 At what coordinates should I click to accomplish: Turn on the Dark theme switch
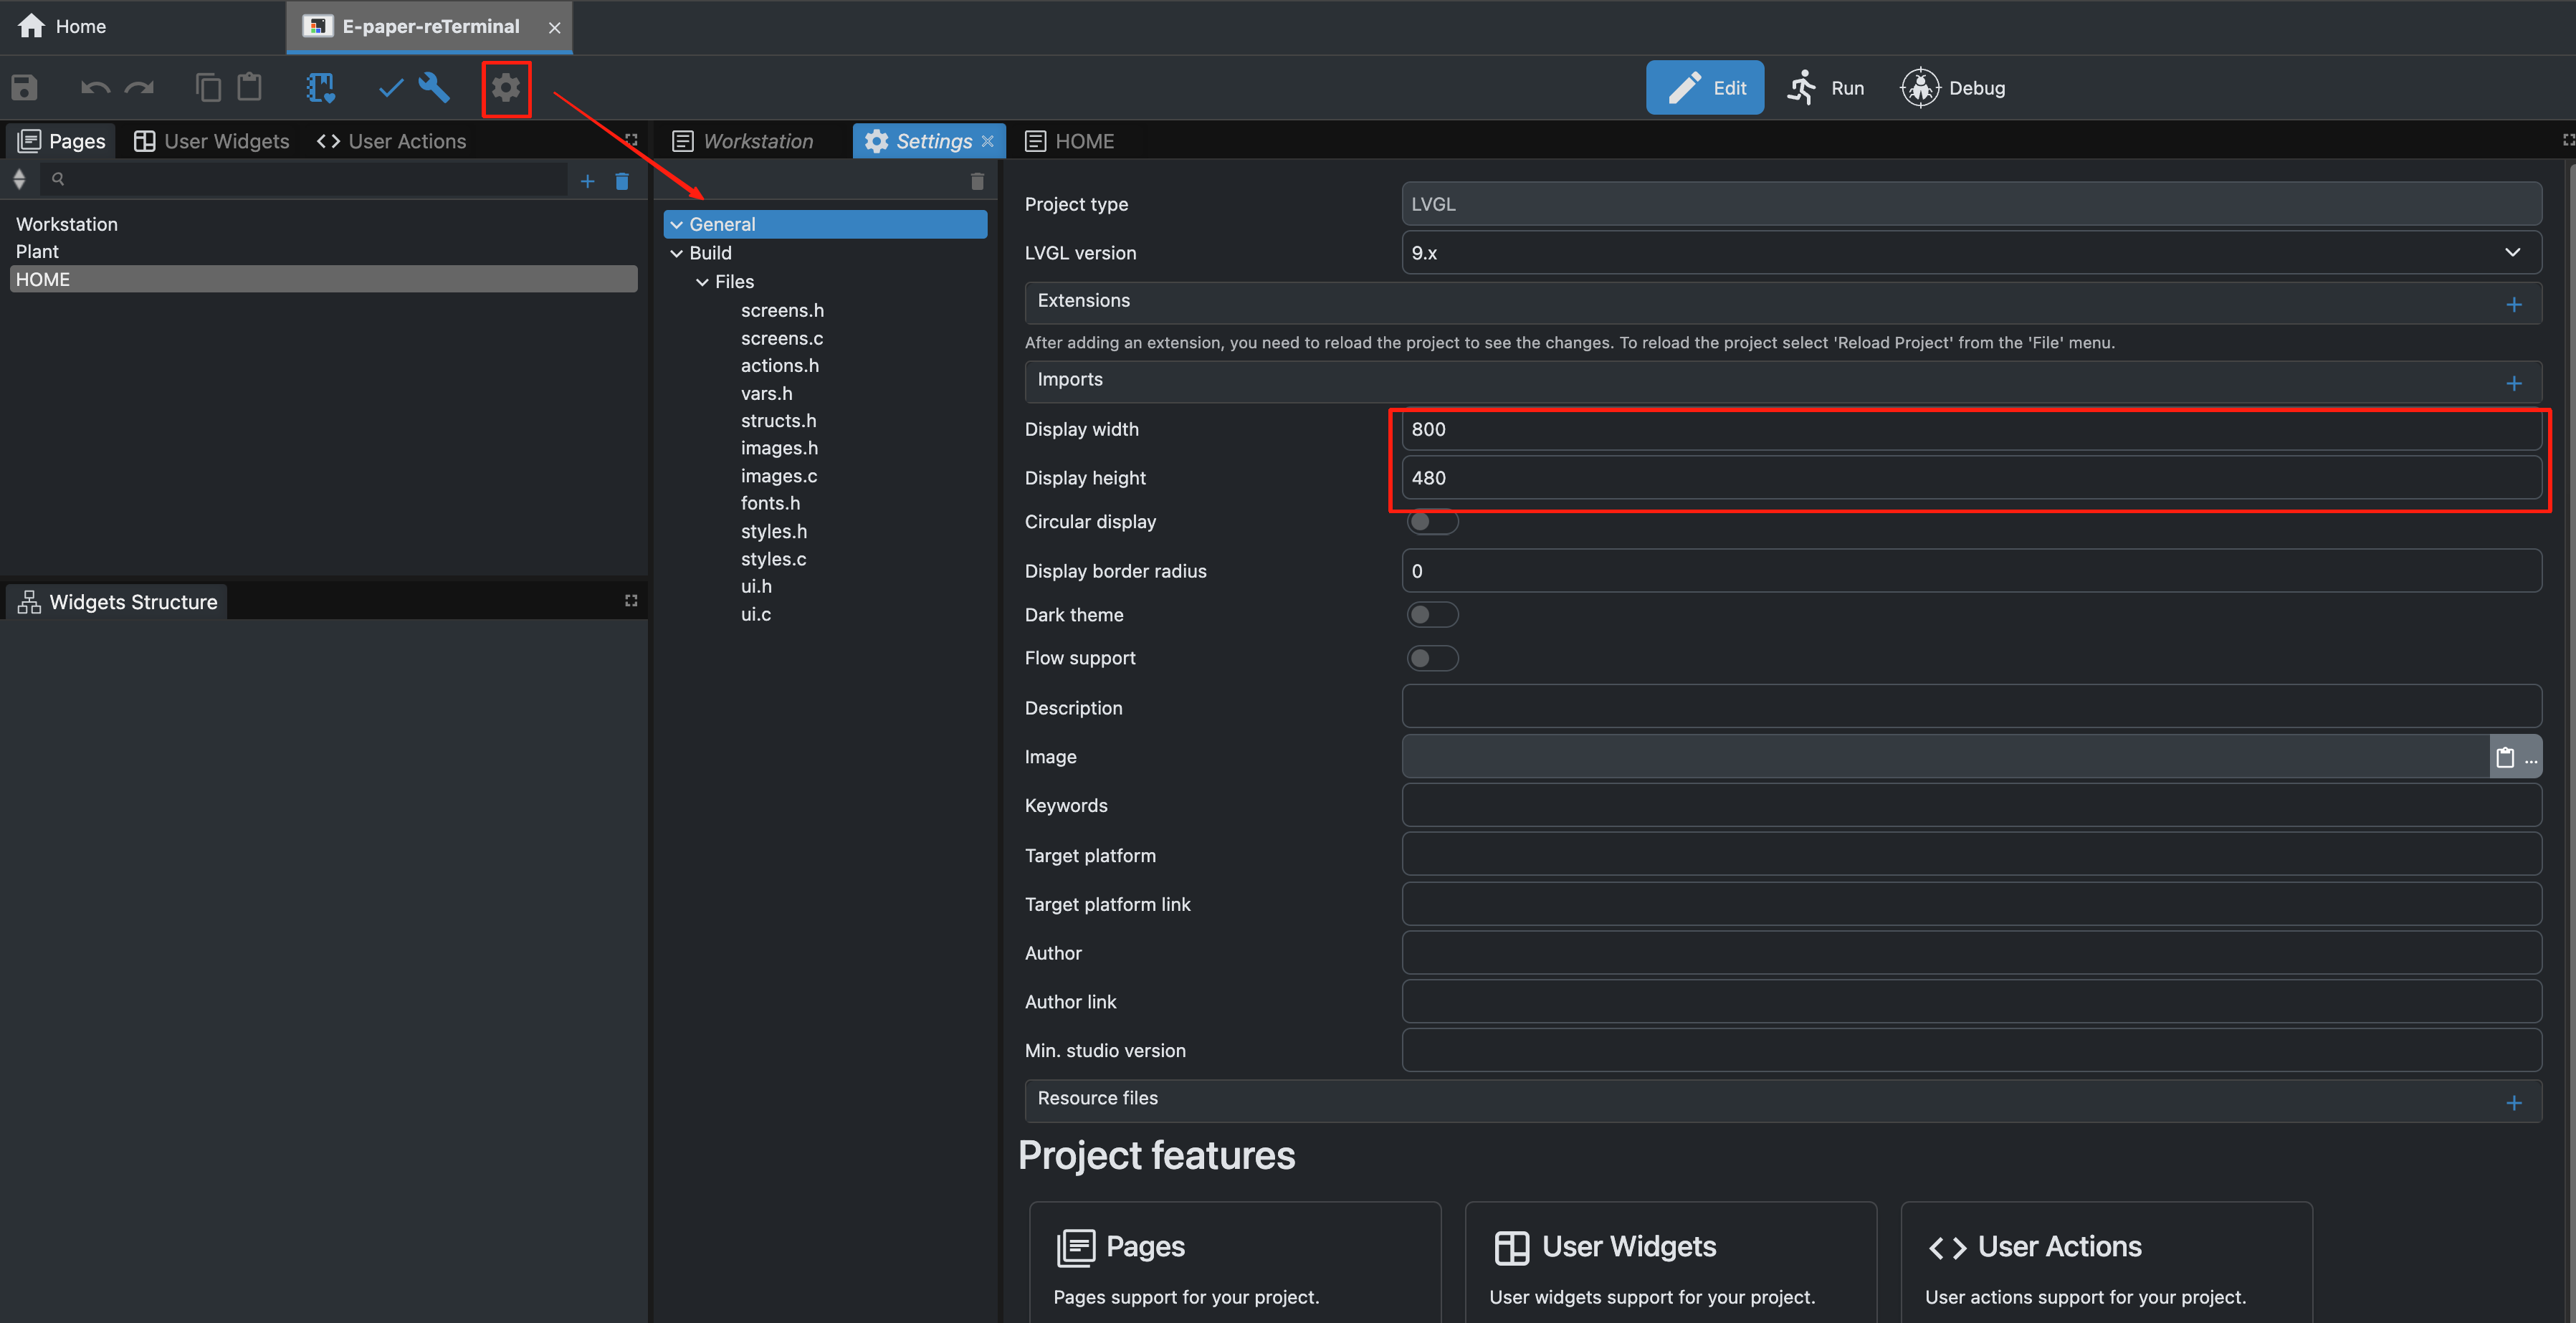tap(1431, 615)
